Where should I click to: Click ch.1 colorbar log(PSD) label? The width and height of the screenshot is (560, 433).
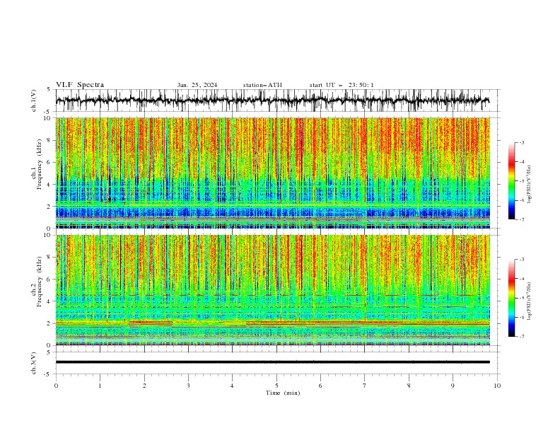pos(530,185)
